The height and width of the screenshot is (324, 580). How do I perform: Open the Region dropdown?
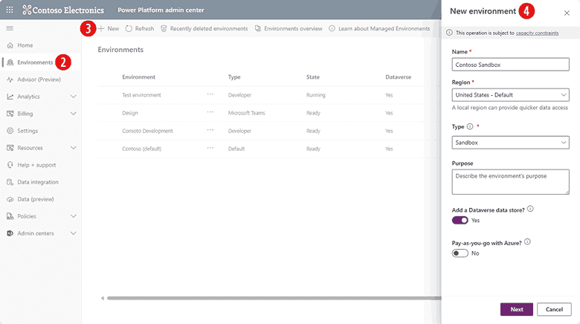(510, 95)
